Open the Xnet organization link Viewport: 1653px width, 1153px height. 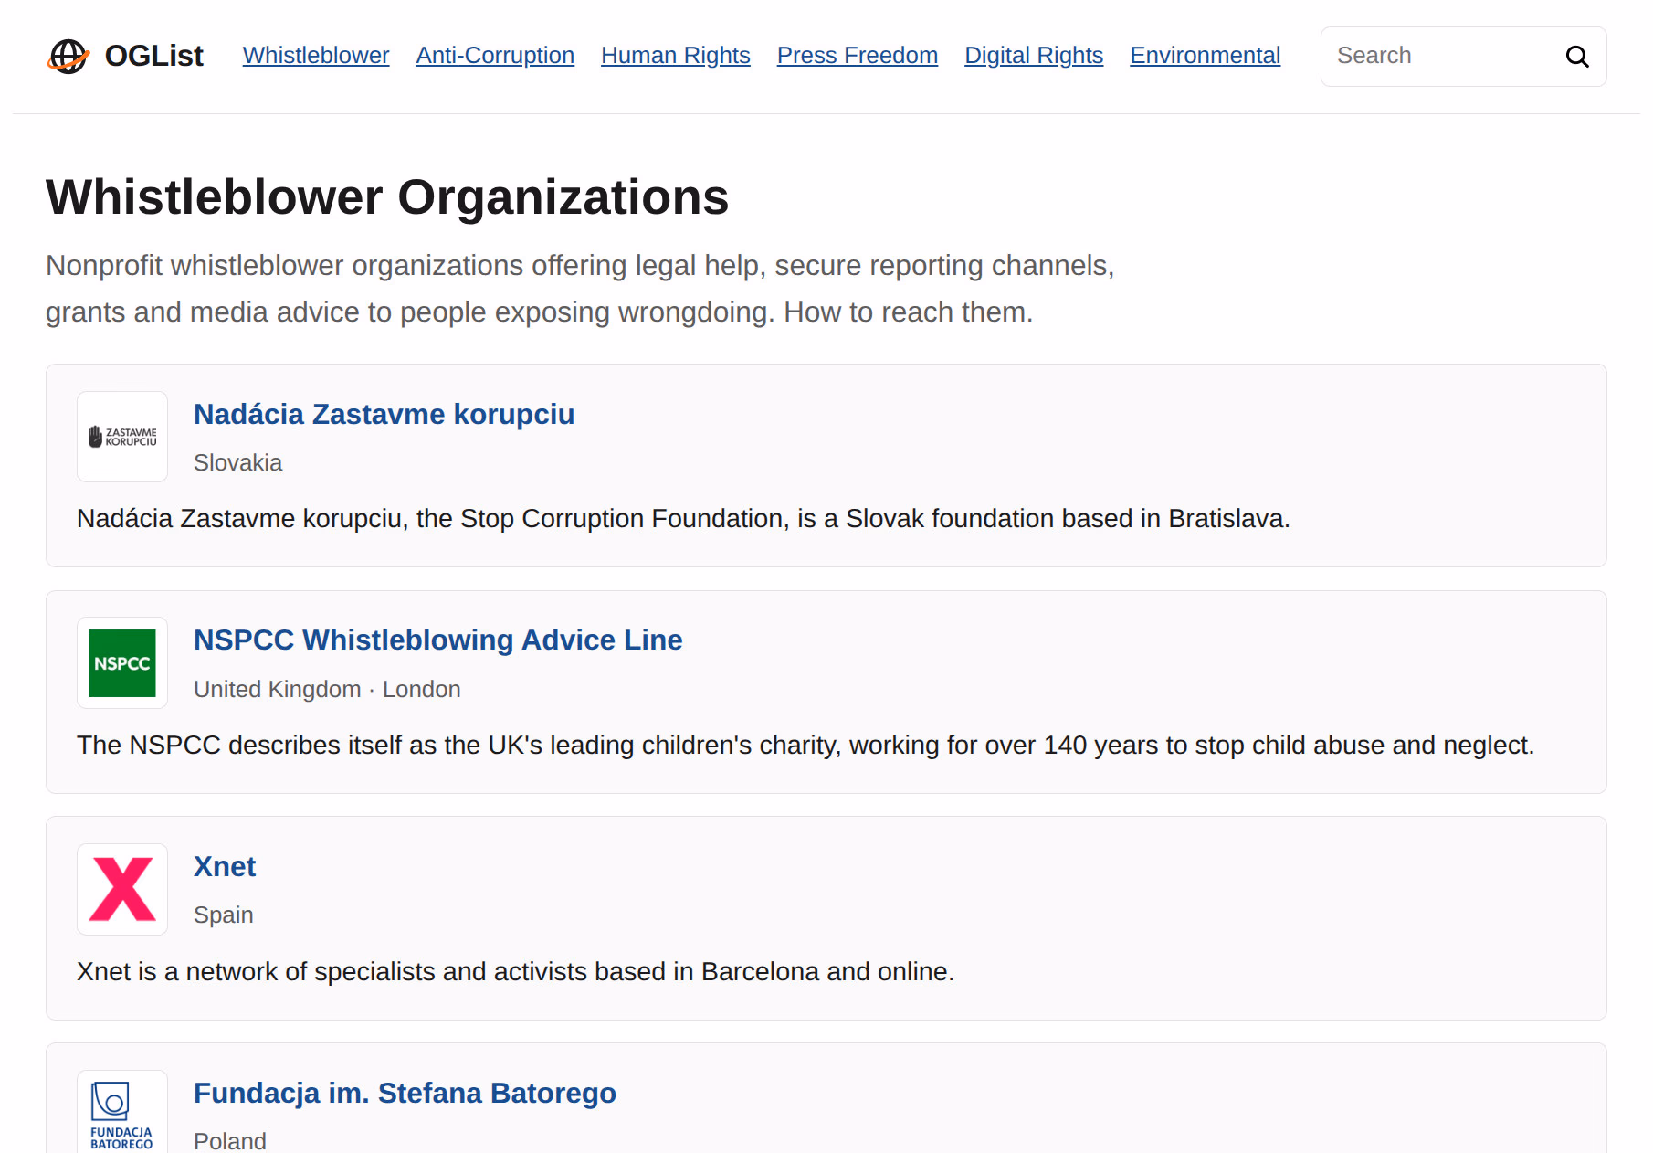pos(225,866)
